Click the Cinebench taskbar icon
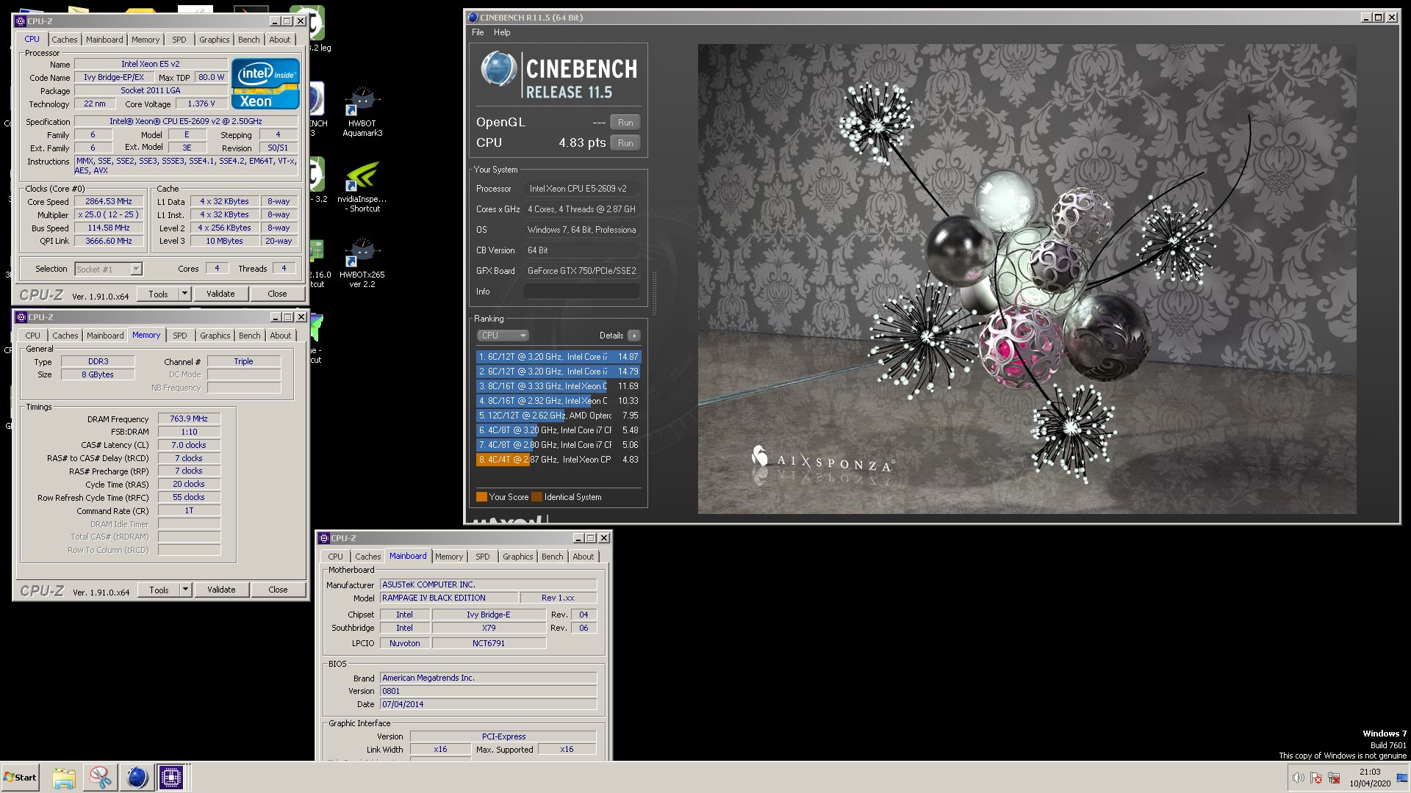1411x793 pixels. [136, 778]
